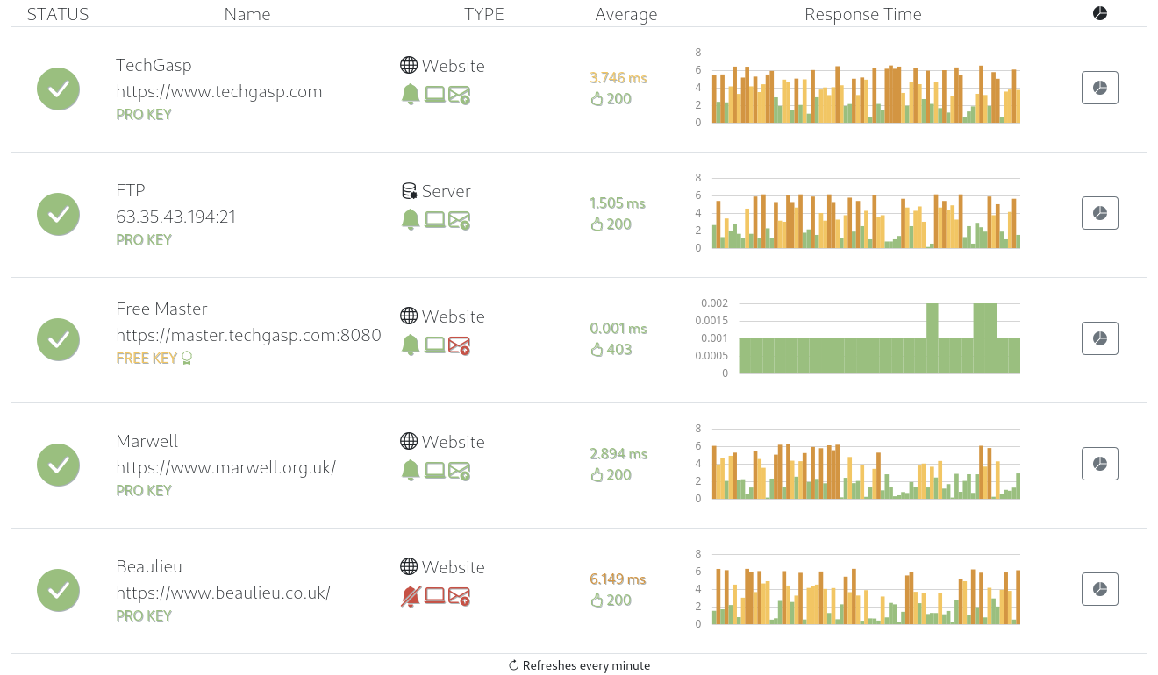Click the laptop icon on the FTP row
Viewport: 1158px width, 675px height.
tap(434, 220)
